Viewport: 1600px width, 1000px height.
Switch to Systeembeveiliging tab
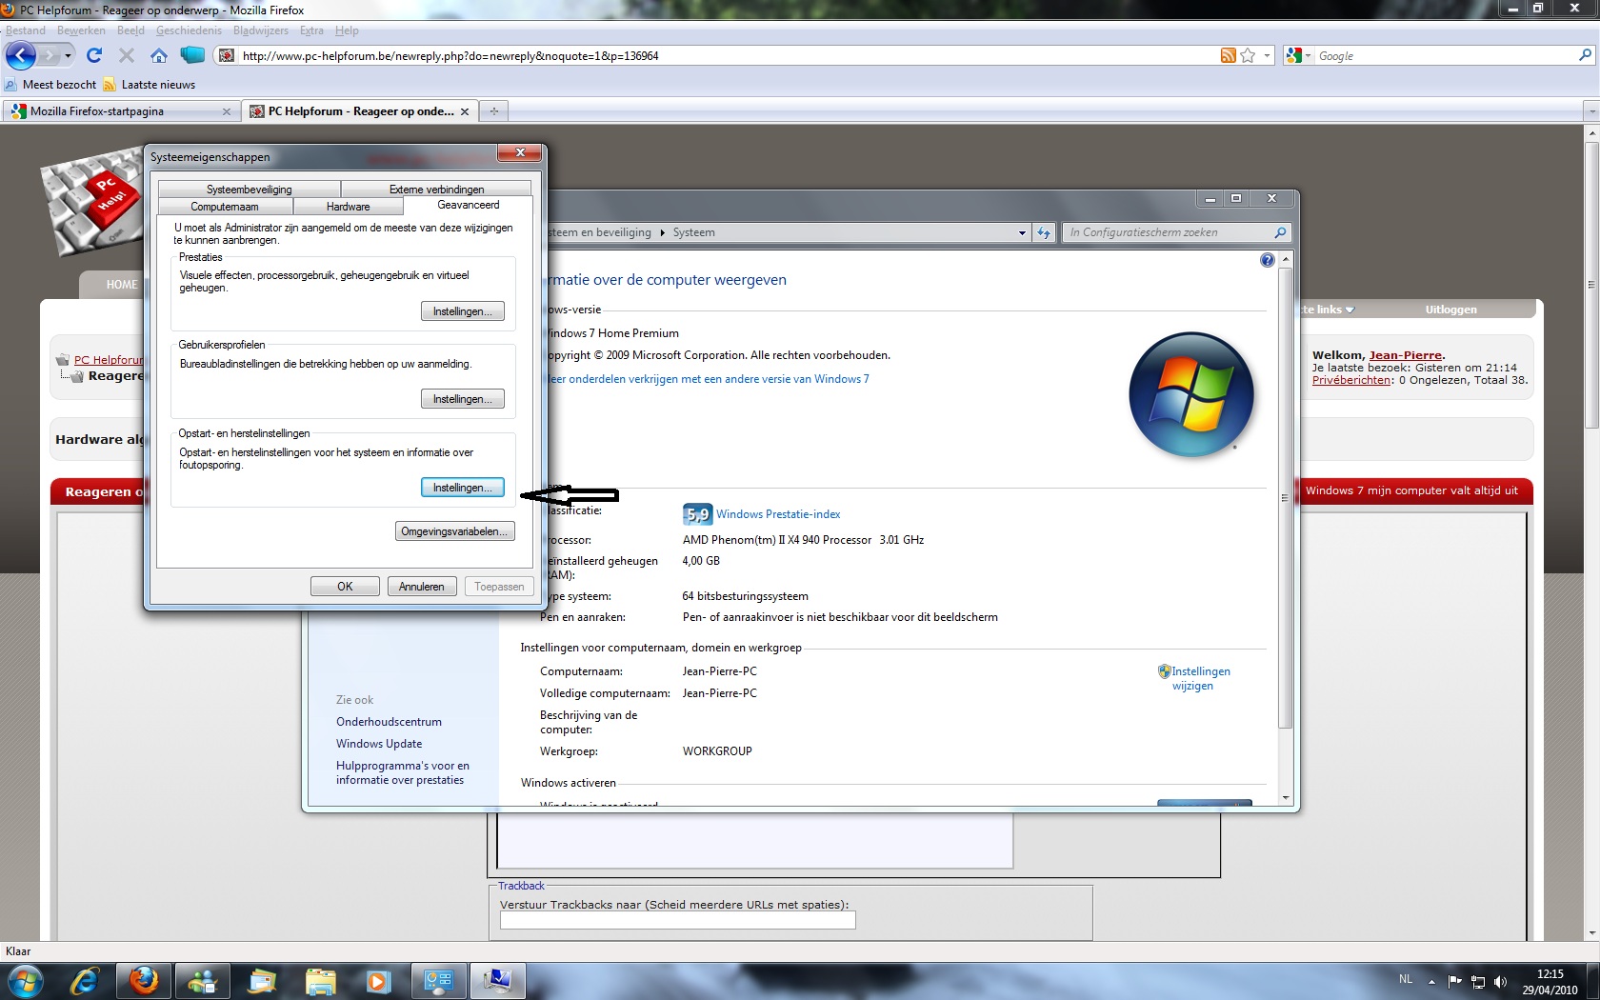pyautogui.click(x=250, y=190)
